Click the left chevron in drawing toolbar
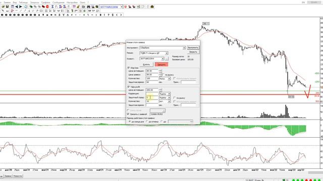Image resolution: width=323 pixels, height=181 pixels. (x=117, y=15)
